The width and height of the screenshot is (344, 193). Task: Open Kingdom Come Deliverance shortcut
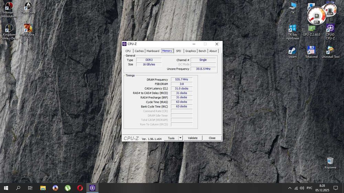tap(9, 32)
